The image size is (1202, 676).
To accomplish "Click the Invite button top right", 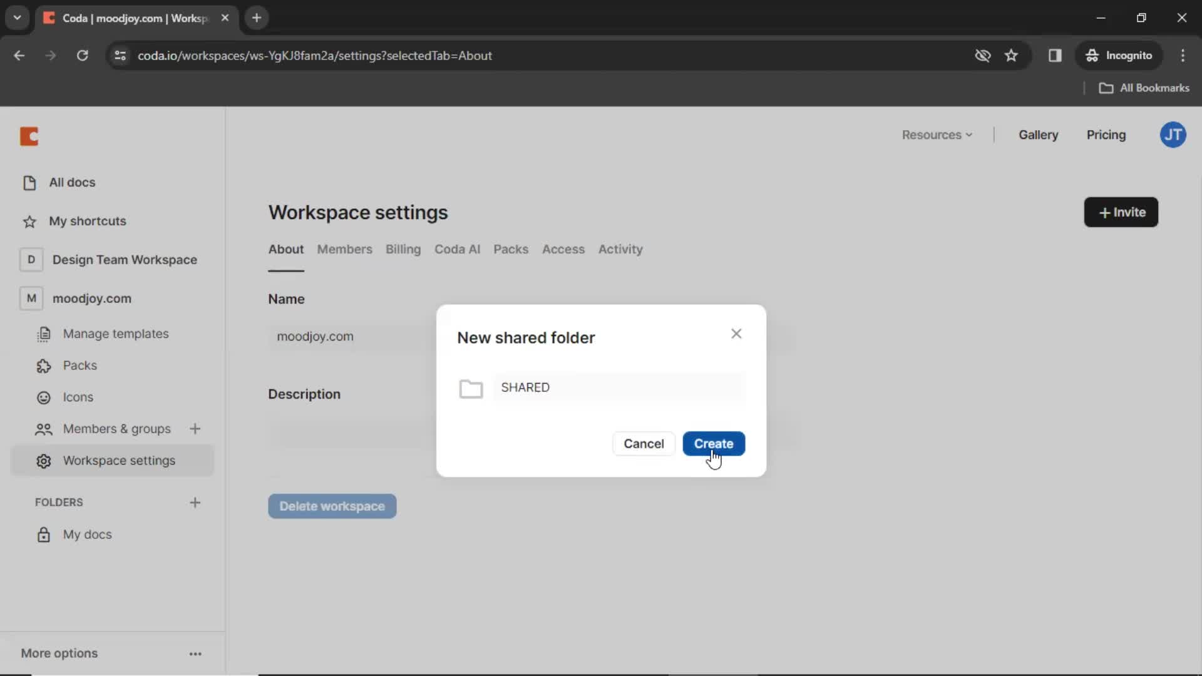I will click(1121, 212).
